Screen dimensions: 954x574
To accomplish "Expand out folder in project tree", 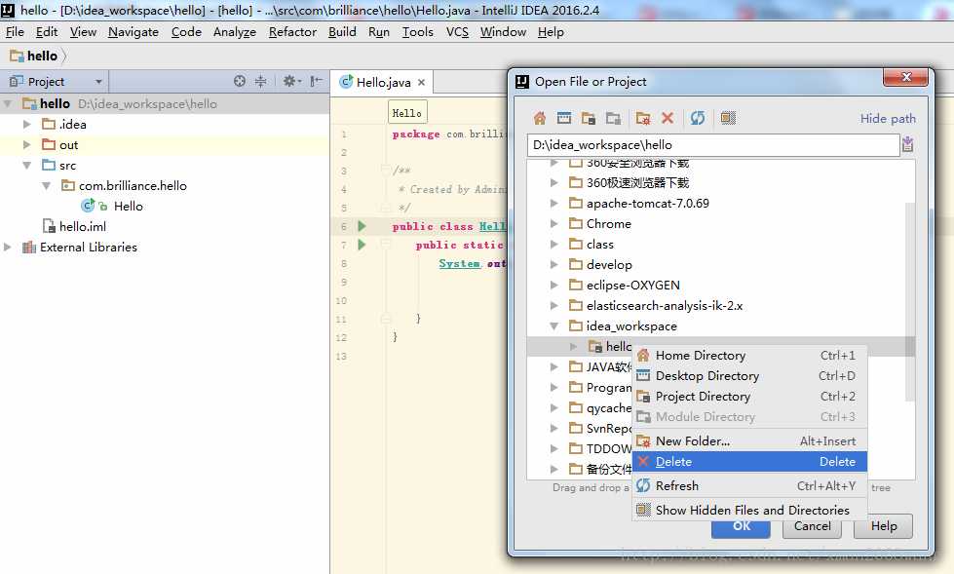I will [26, 145].
